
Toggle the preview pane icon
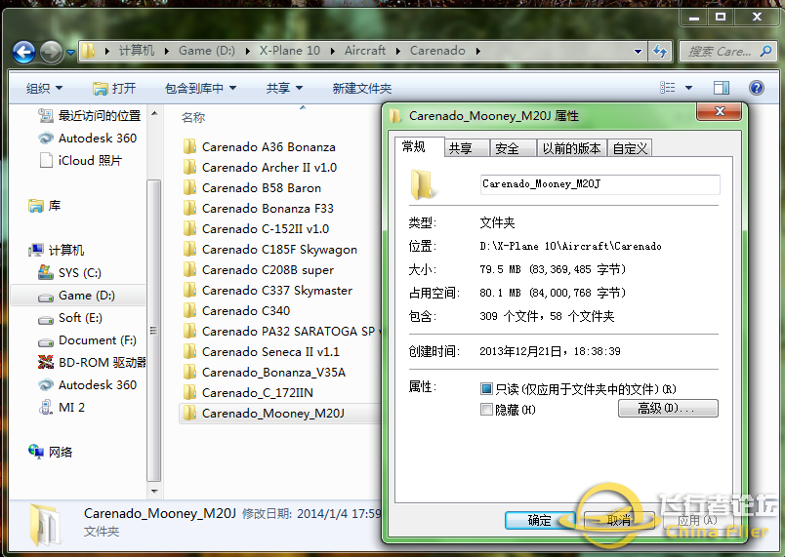click(721, 88)
